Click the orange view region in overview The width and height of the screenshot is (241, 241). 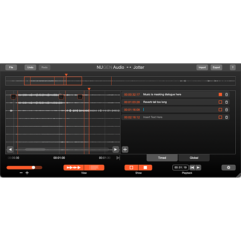pyautogui.click(x=53, y=81)
